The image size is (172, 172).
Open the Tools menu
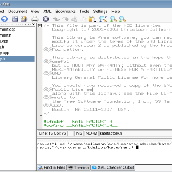(x=84, y=12)
